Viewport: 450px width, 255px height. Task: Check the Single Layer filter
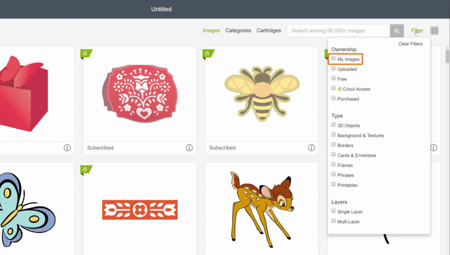pos(333,211)
